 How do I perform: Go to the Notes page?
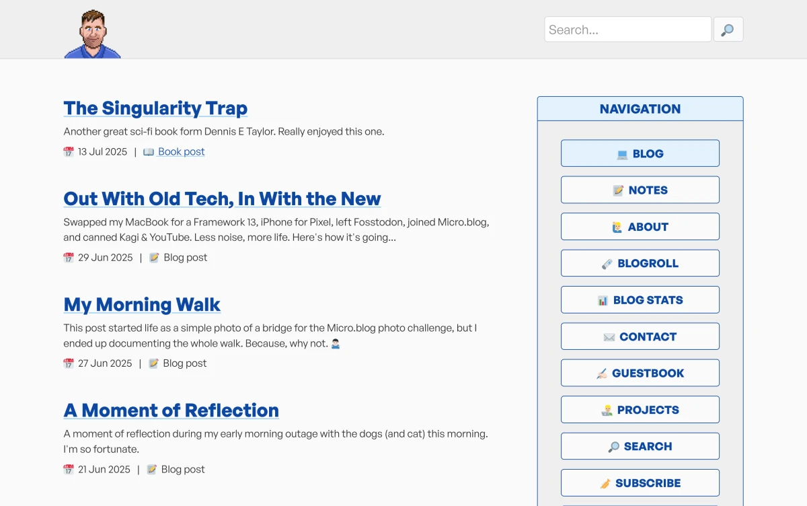tap(640, 190)
